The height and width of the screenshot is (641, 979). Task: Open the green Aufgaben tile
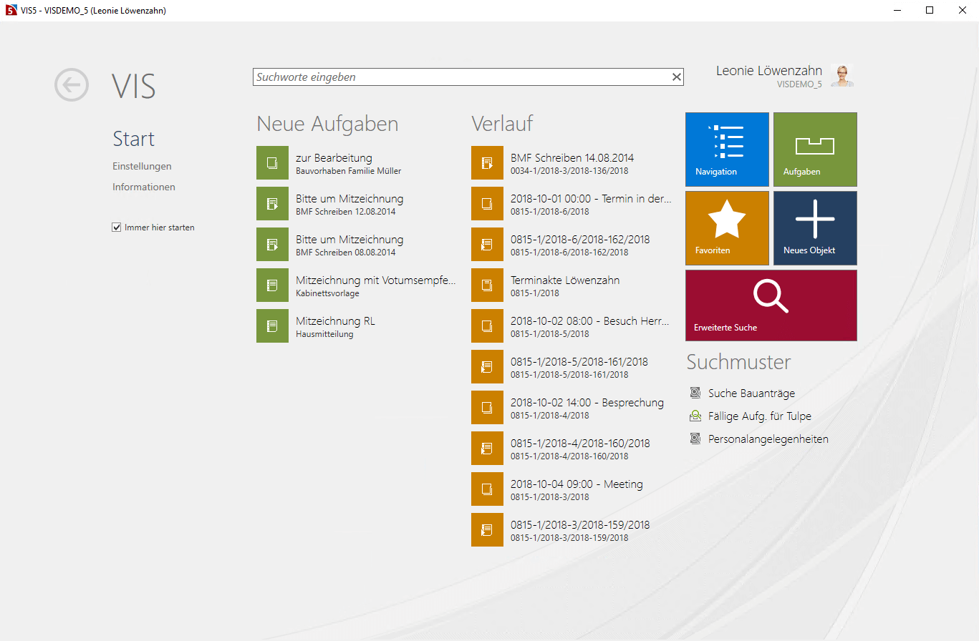coord(815,150)
